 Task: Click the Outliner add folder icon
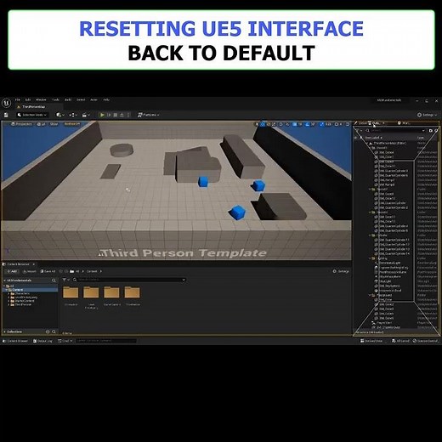pos(431,131)
